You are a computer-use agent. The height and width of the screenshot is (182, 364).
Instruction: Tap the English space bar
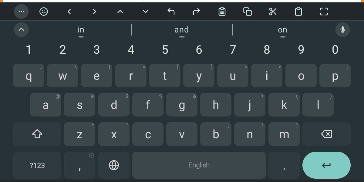(199, 165)
